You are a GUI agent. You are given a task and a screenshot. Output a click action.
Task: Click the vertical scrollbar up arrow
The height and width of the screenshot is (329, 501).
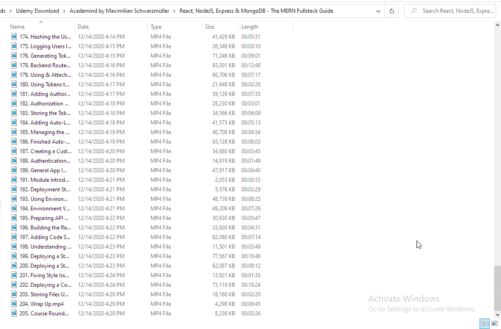tap(497, 25)
